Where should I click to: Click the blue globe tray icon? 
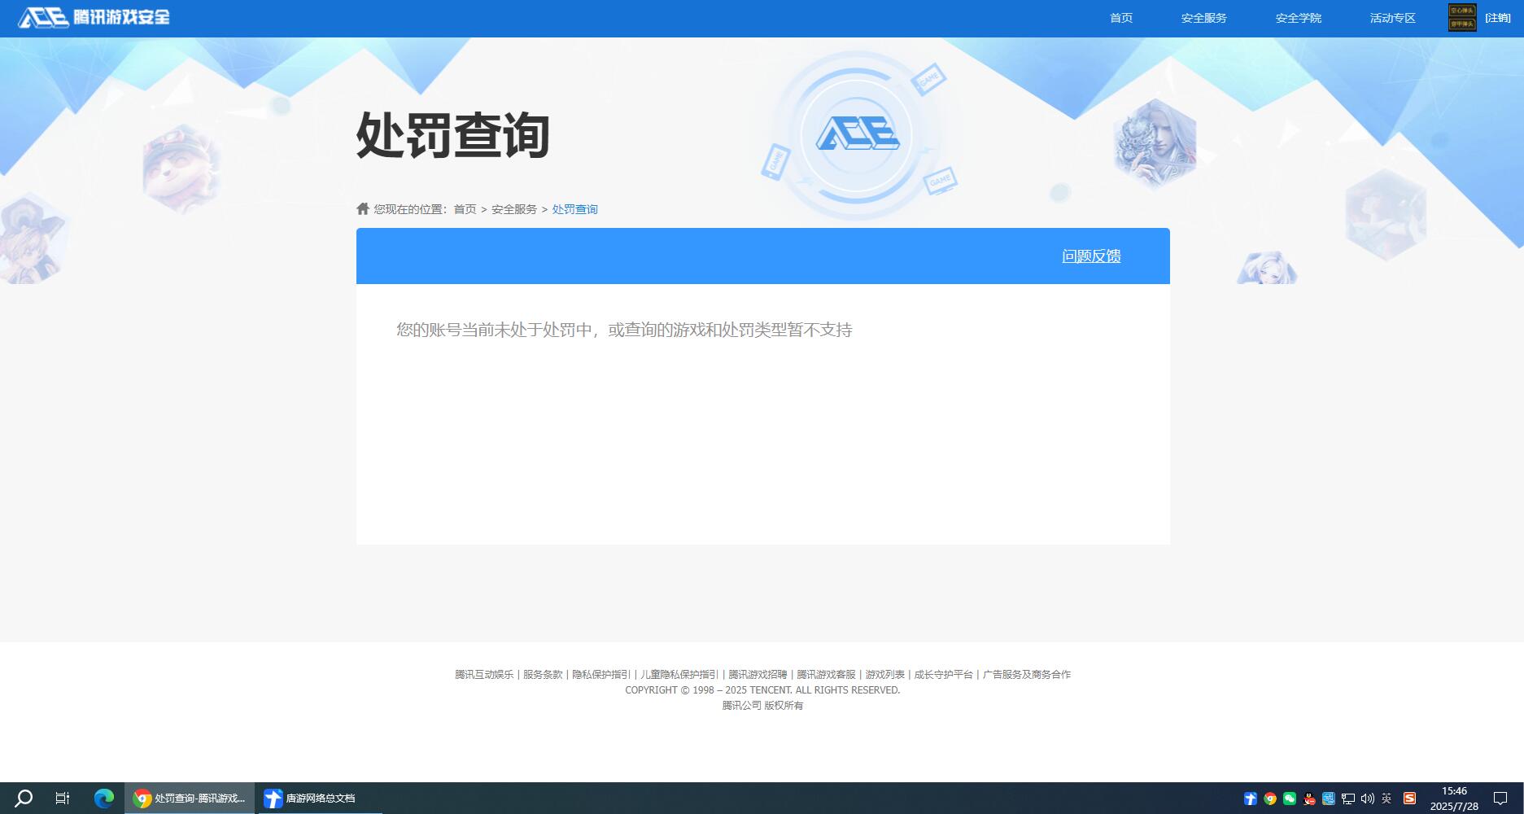tap(1329, 799)
